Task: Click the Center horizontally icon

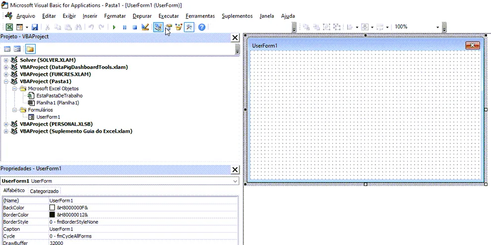Action: (365, 27)
